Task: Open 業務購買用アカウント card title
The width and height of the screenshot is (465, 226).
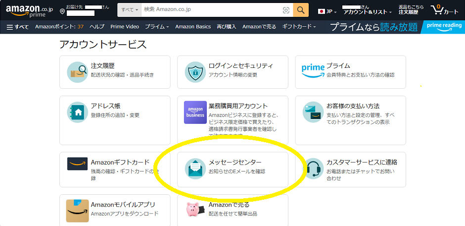Action: pyautogui.click(x=238, y=106)
